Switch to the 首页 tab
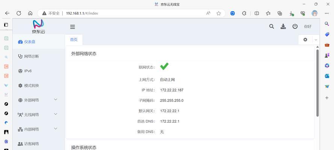This screenshot has width=334, height=150. tap(74, 39)
